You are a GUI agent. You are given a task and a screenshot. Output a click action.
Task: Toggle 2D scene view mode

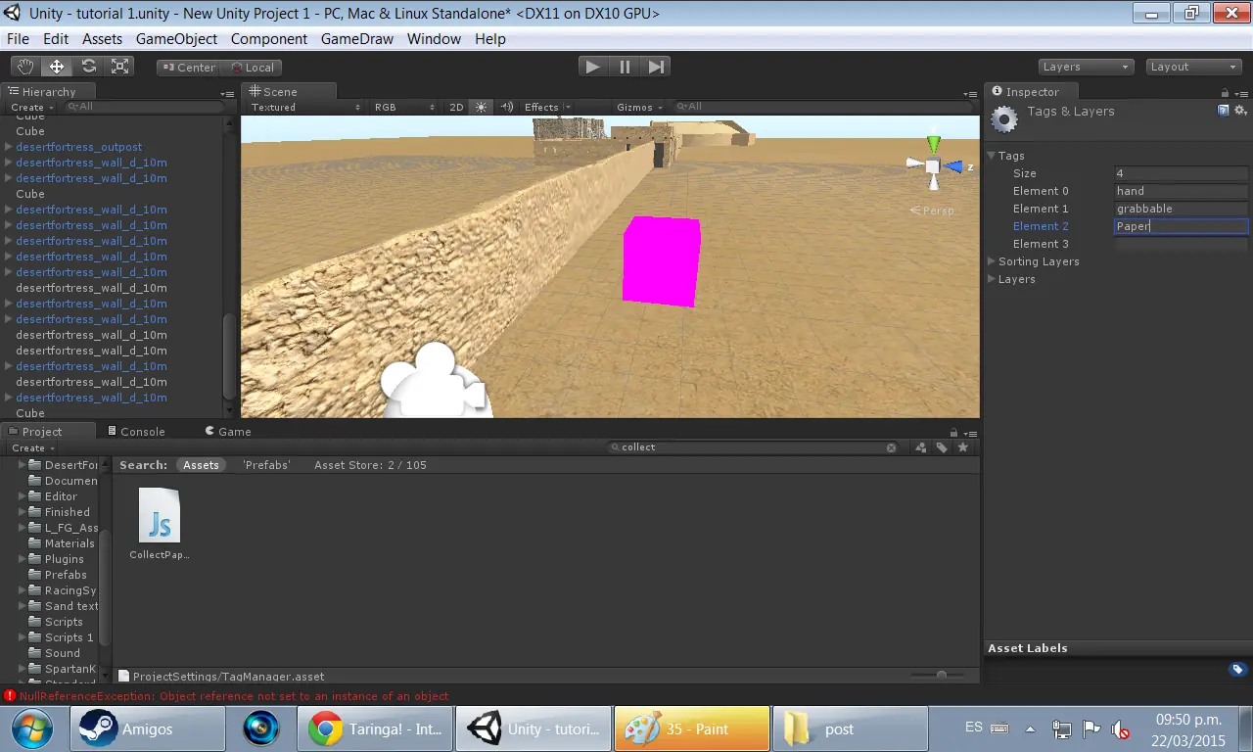tap(456, 107)
